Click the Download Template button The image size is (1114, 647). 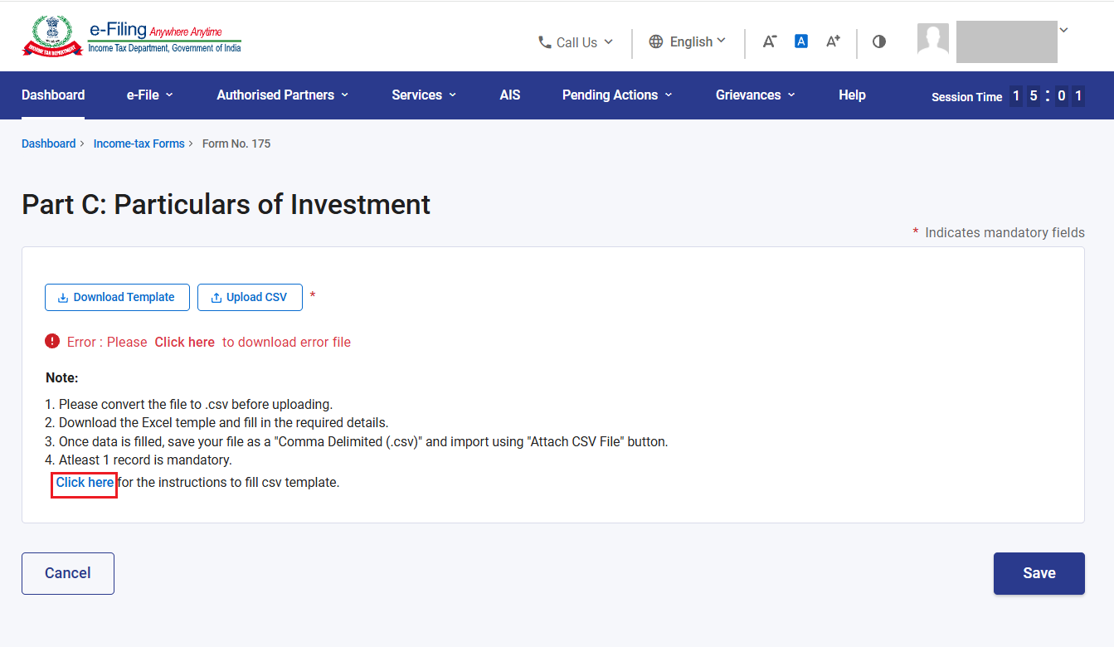(117, 297)
